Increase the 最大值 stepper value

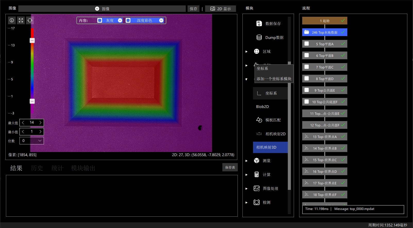pos(40,123)
